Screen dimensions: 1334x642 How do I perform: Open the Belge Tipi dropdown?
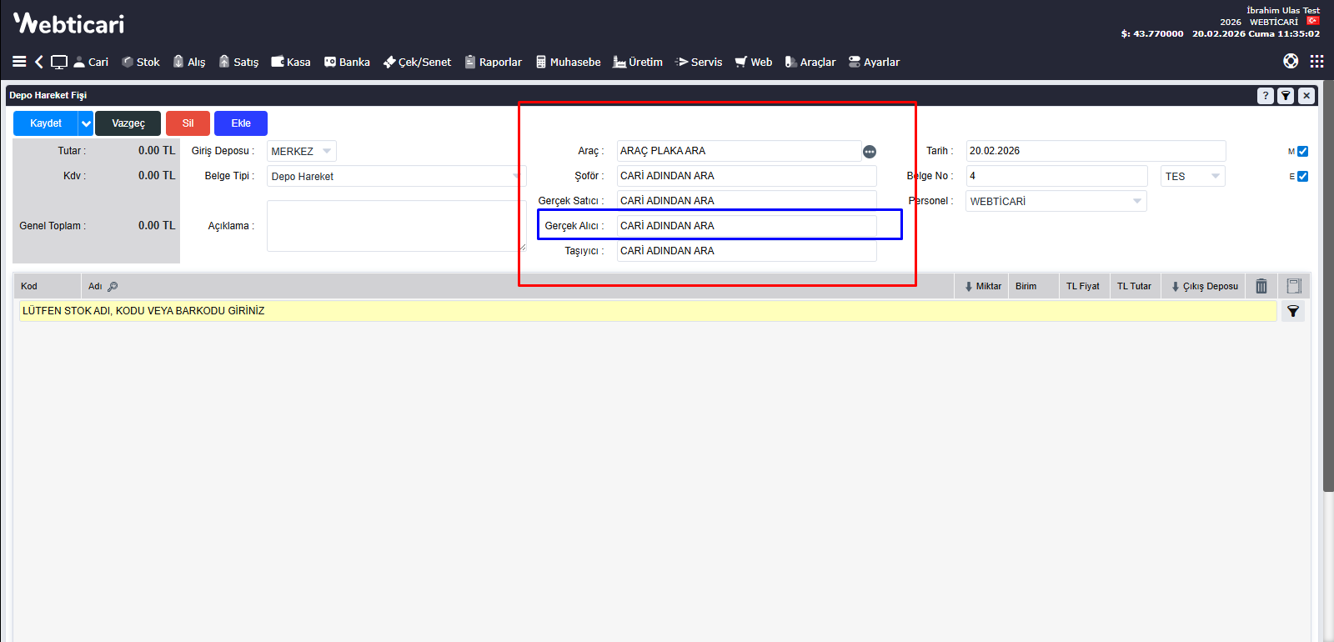point(395,176)
